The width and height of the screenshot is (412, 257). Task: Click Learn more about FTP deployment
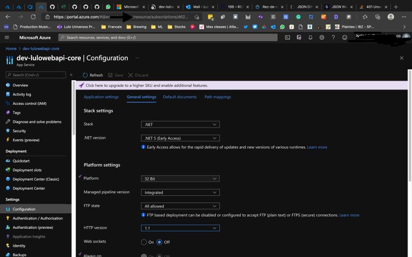point(349,215)
